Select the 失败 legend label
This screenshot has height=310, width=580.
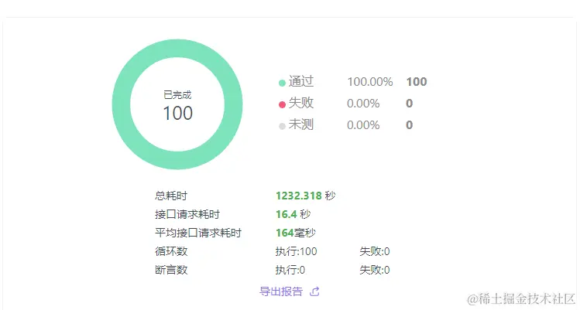(301, 103)
